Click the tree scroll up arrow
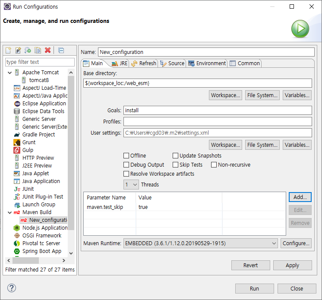Viewport: 322px width, 300px height. [71, 73]
